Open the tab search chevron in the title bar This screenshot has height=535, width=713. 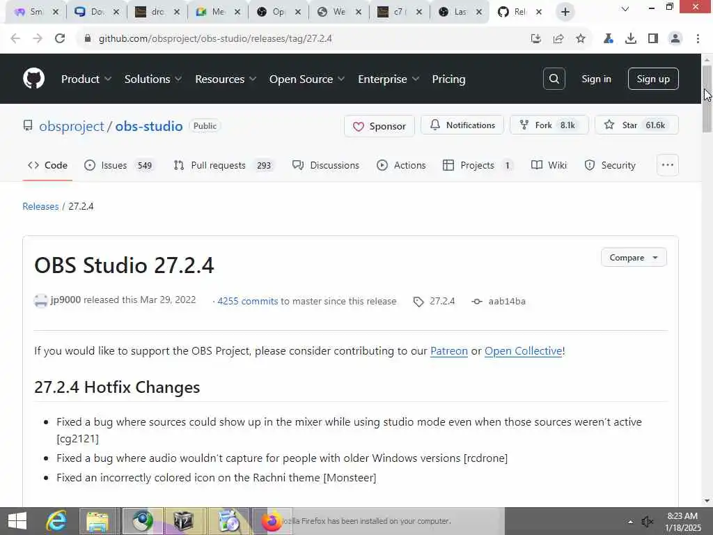625,8
